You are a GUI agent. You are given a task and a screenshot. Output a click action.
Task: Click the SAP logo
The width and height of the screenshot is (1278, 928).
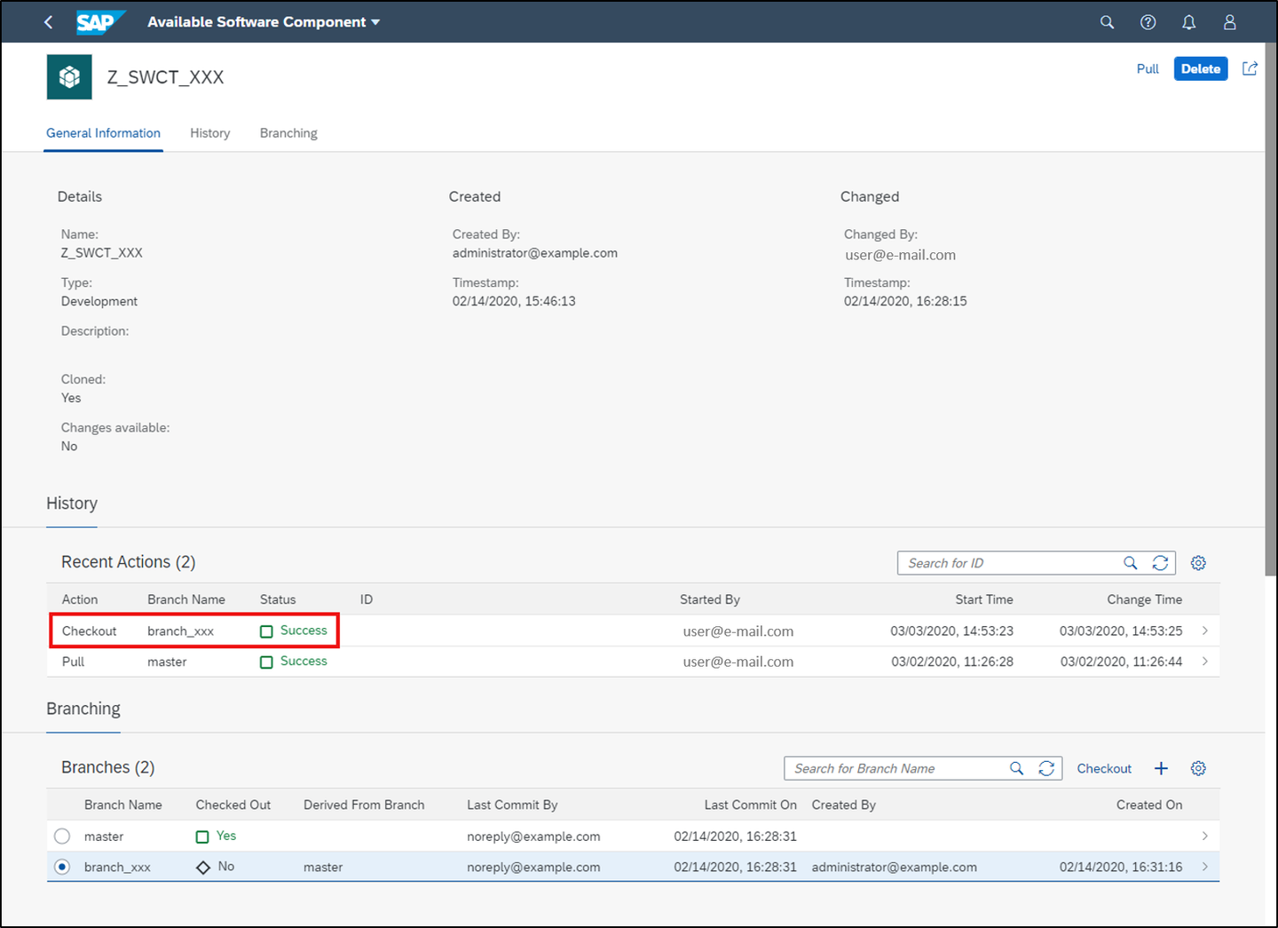click(99, 22)
